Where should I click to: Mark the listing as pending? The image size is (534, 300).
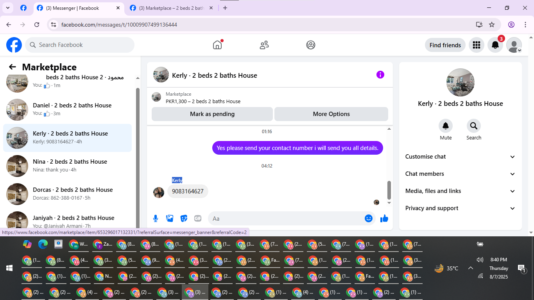(x=212, y=114)
